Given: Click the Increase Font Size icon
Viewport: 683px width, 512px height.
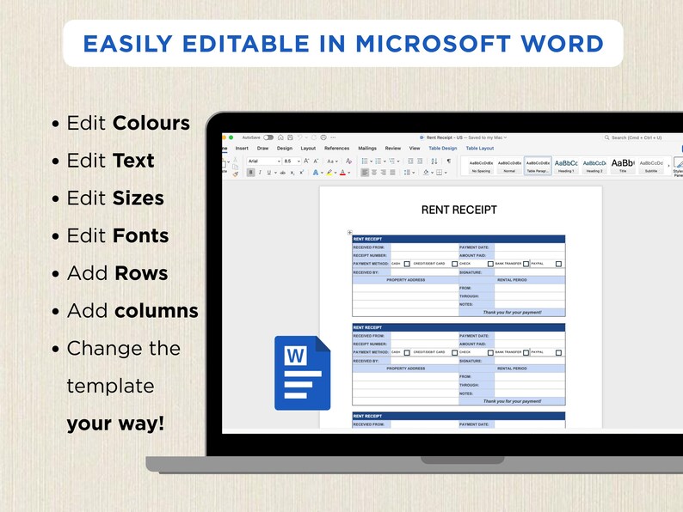Looking at the screenshot, I should (306, 161).
